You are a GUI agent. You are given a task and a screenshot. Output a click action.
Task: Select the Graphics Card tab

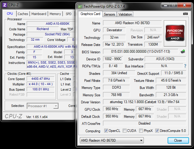[90, 14]
